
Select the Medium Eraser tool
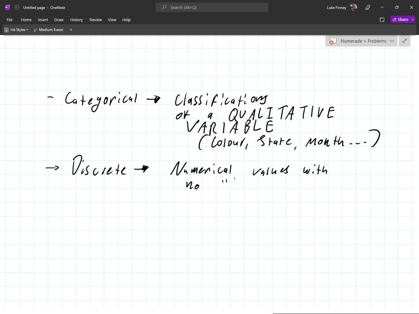[x=48, y=30]
